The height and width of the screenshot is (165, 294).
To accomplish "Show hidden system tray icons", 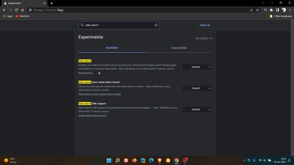I will 244,160.
